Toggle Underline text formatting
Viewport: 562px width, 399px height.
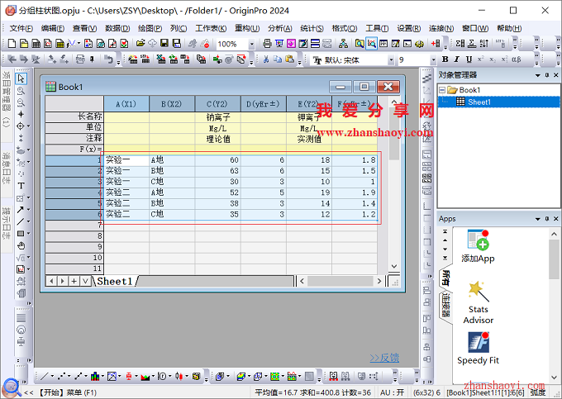[469, 59]
